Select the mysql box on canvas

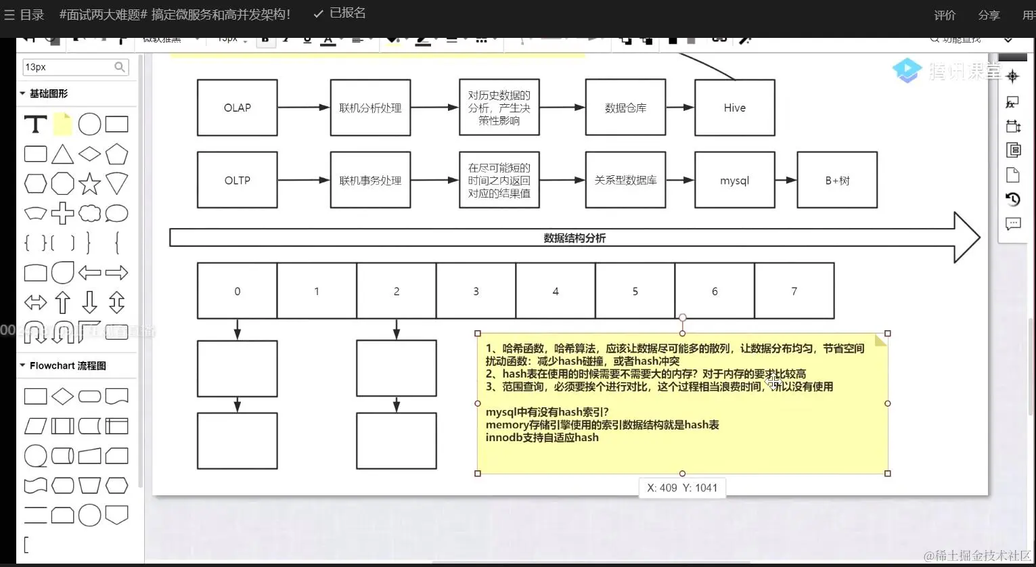(734, 180)
